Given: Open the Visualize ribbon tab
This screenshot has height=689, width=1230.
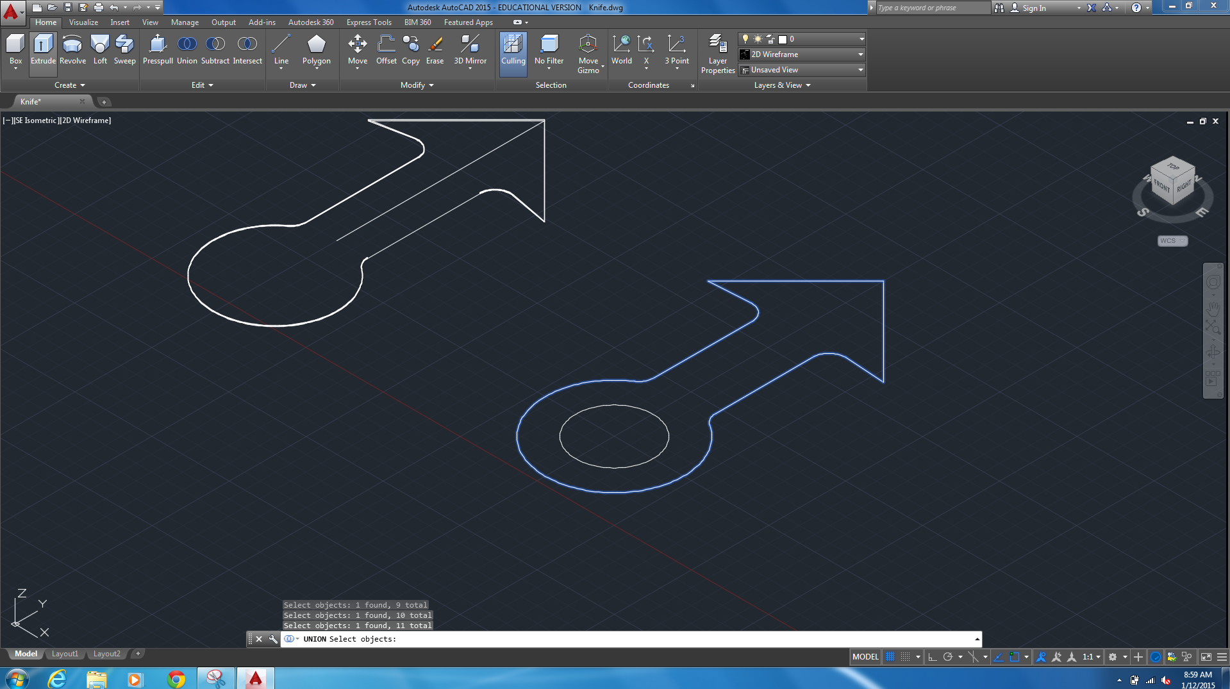Looking at the screenshot, I should pyautogui.click(x=83, y=22).
